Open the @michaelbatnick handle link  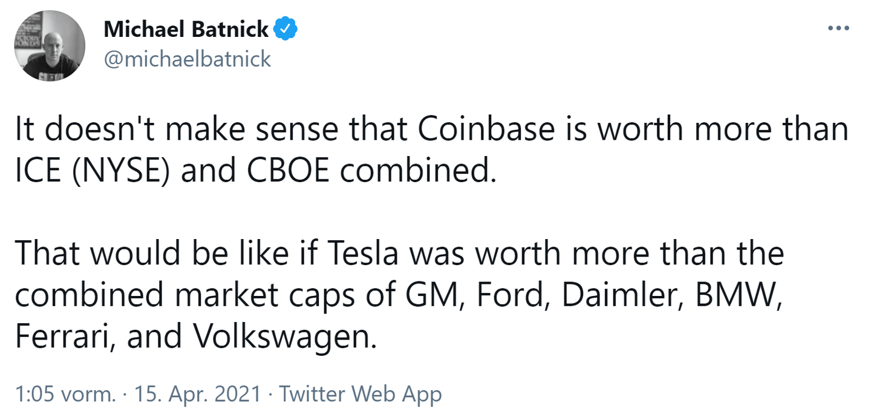point(188,59)
